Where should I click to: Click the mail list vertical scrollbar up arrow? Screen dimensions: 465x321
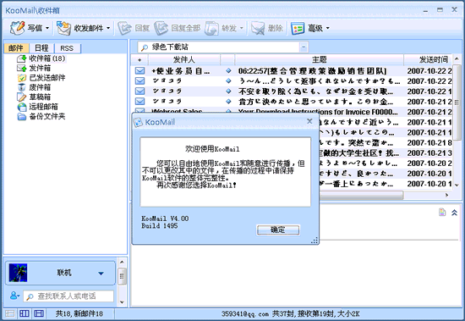457,58
